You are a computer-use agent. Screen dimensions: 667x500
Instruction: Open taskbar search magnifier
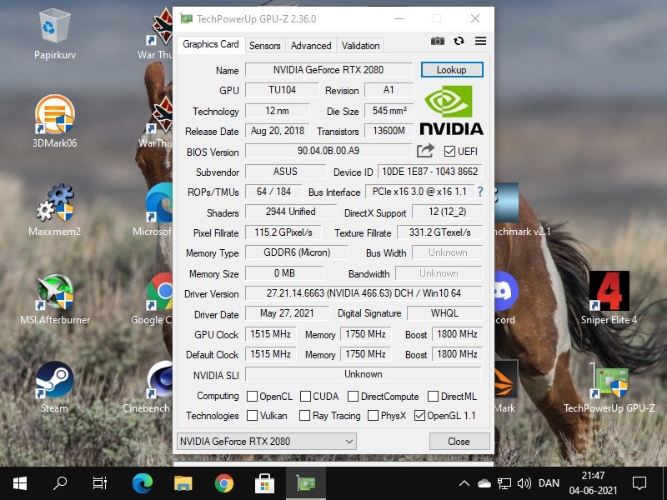pos(60,483)
